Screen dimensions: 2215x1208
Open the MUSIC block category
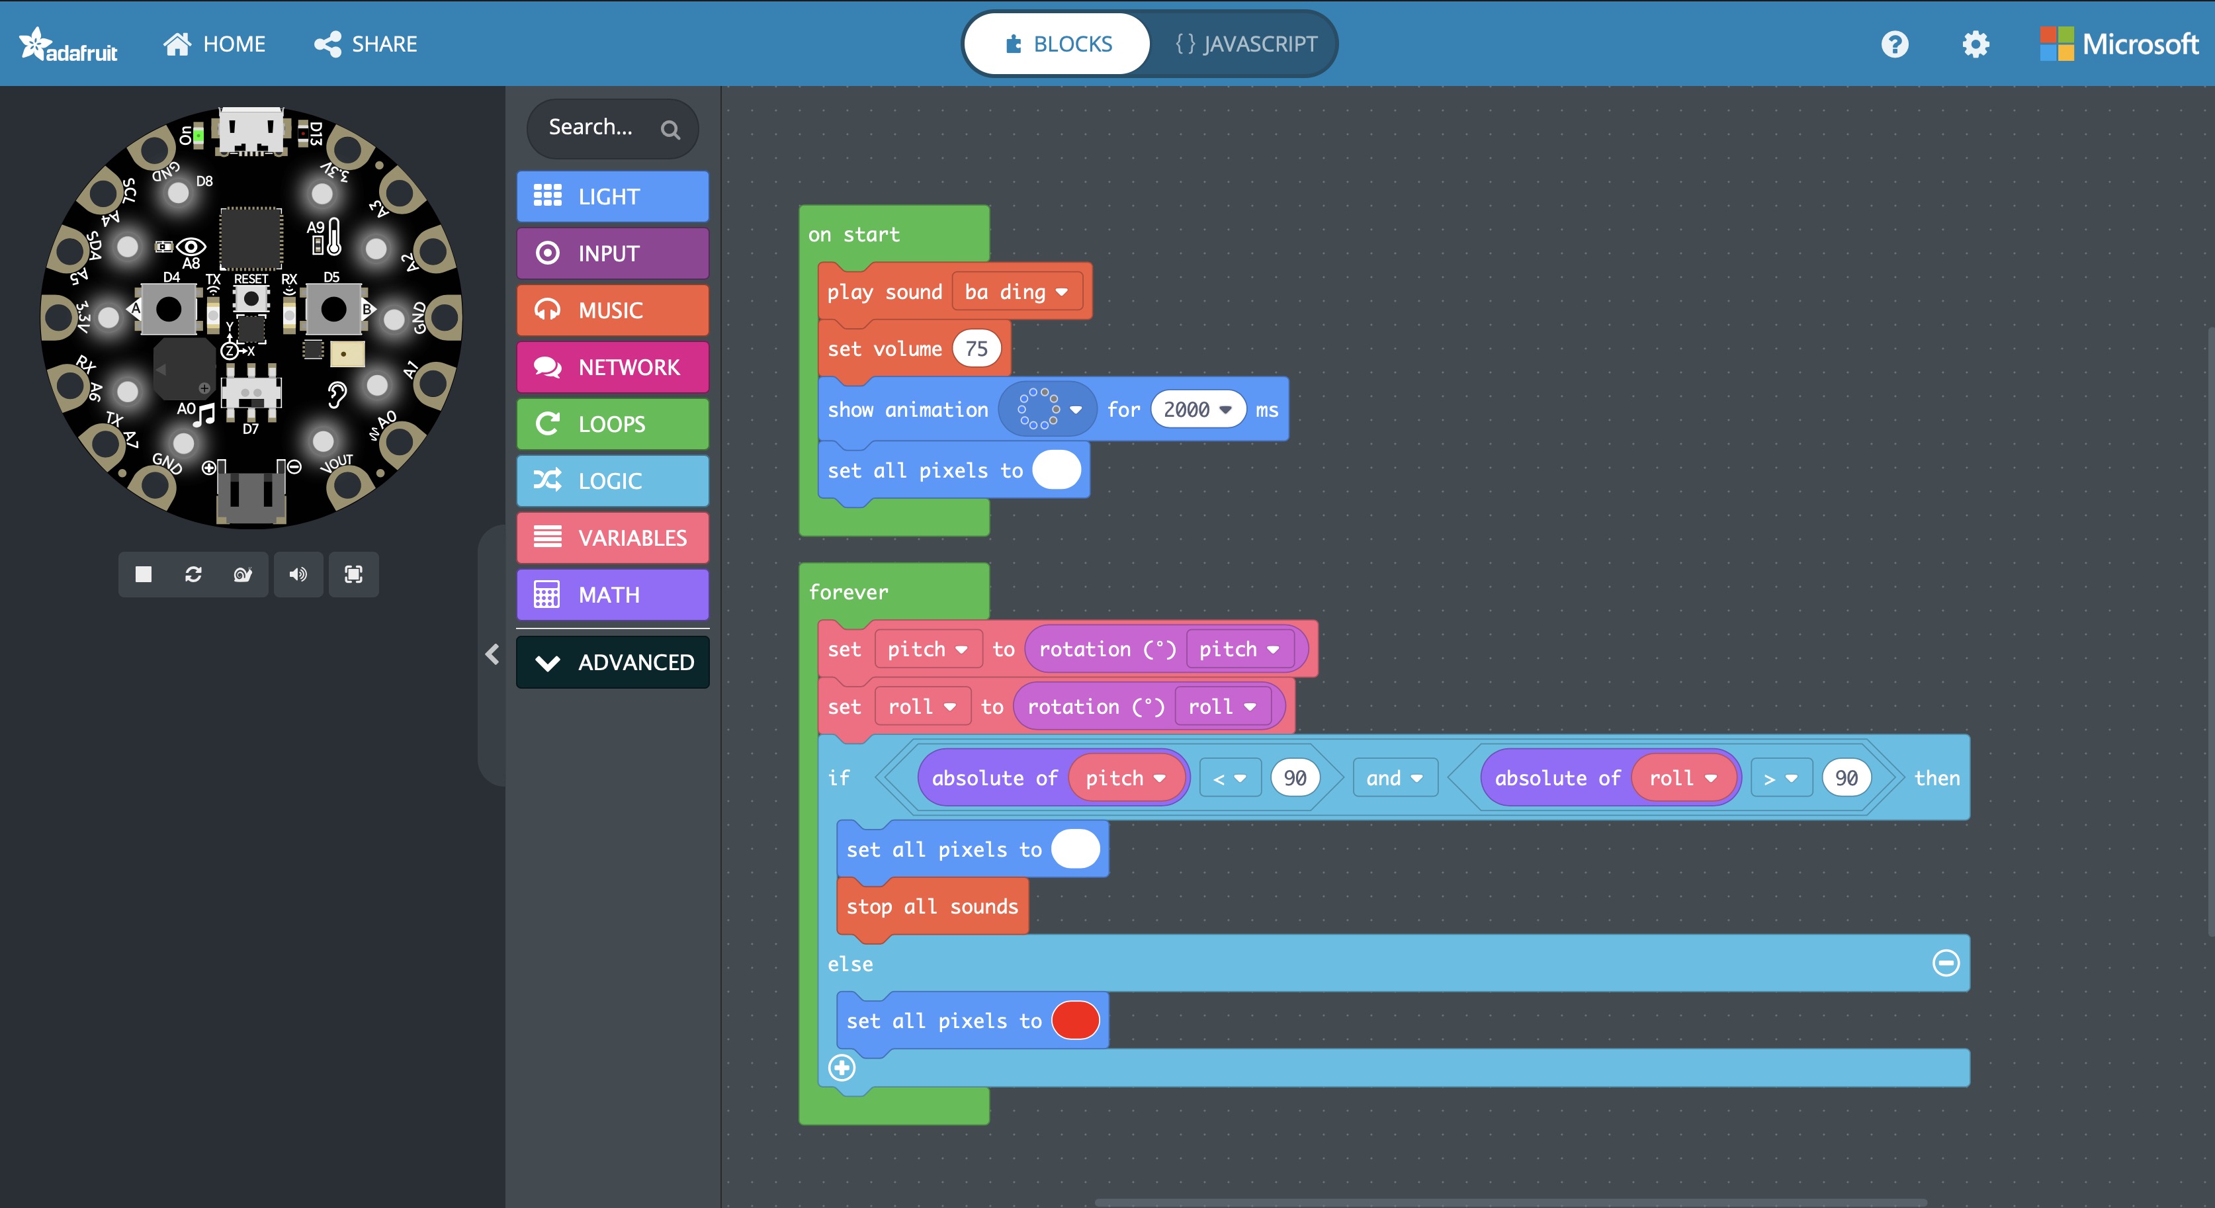pos(612,310)
